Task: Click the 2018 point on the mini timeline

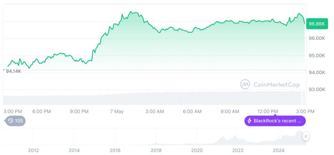Action: (x=156, y=150)
